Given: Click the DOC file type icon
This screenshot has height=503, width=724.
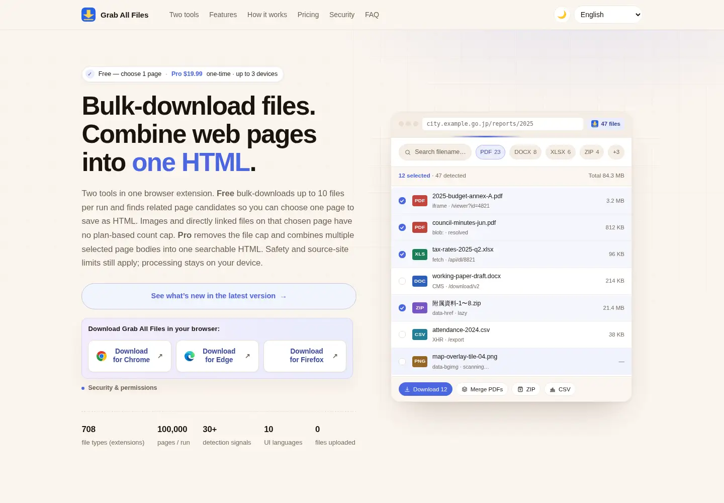Looking at the screenshot, I should pyautogui.click(x=420, y=281).
